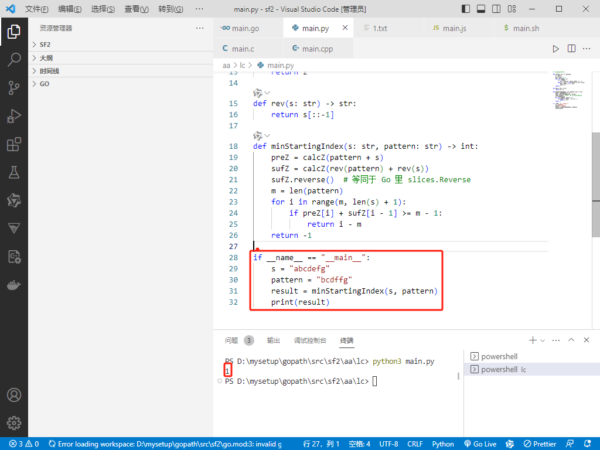
Task: Change CRLF line ending in status bar
Action: [x=415, y=444]
